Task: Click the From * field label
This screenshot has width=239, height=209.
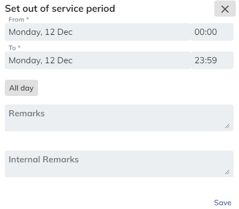Action: pos(19,19)
